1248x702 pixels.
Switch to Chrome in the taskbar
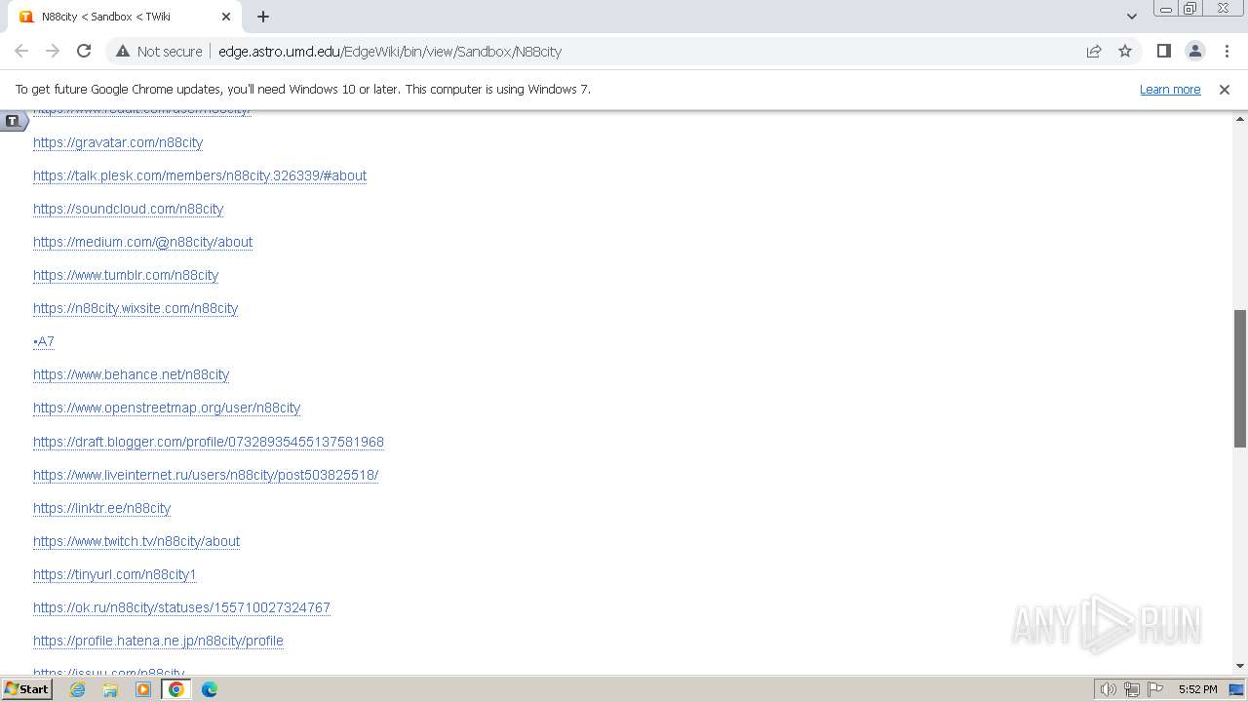176,689
